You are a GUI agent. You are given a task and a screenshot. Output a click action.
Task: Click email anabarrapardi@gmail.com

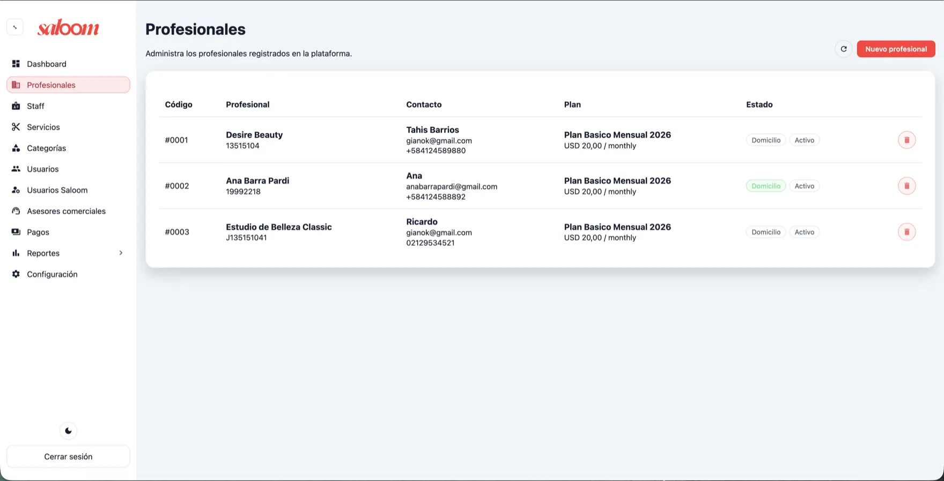pos(452,186)
